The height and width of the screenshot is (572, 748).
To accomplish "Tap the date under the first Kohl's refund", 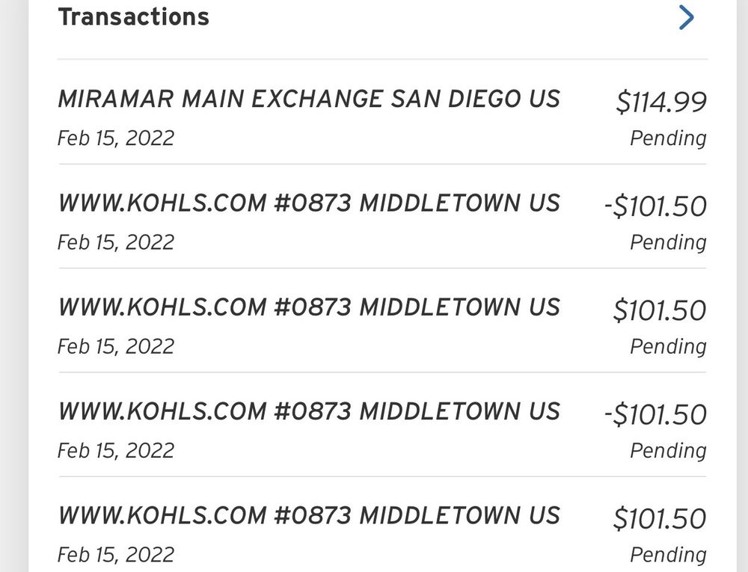I will (116, 242).
